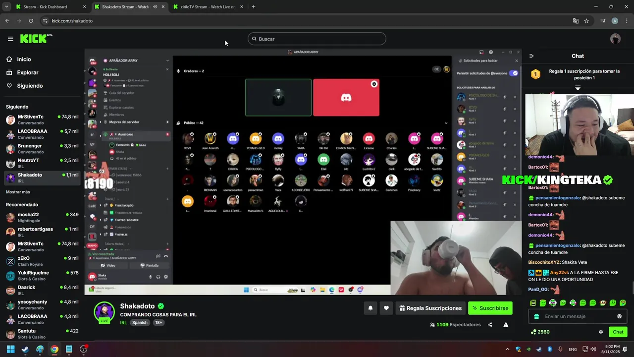
Task: Open Shakadoto channel avatar
Action: (104, 312)
